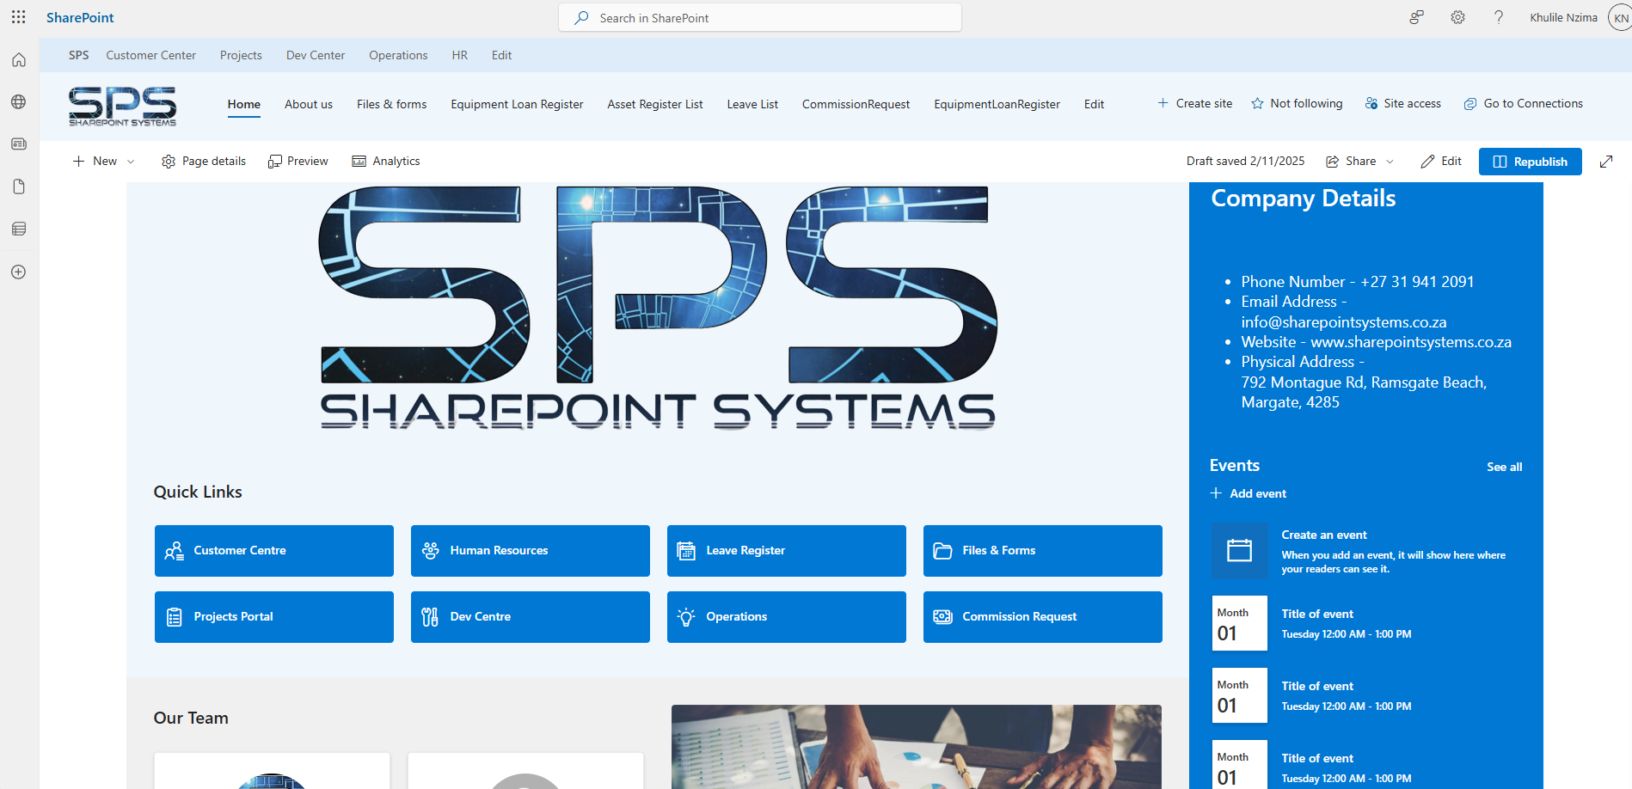The height and width of the screenshot is (789, 1632).
Task: Click the SPS site logo thumbnail
Action: [122, 106]
